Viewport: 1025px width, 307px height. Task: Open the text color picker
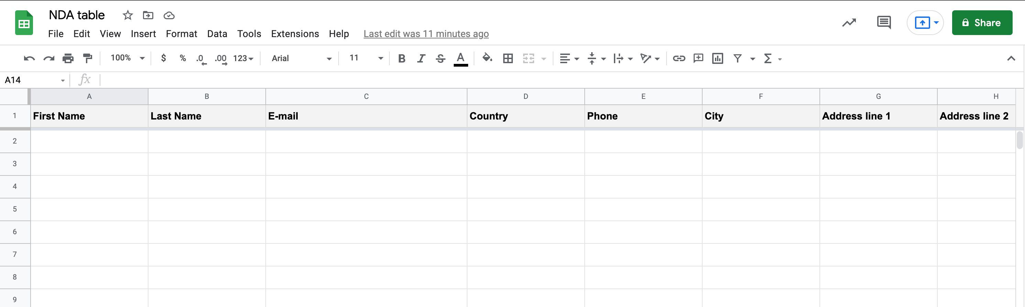[x=460, y=59]
